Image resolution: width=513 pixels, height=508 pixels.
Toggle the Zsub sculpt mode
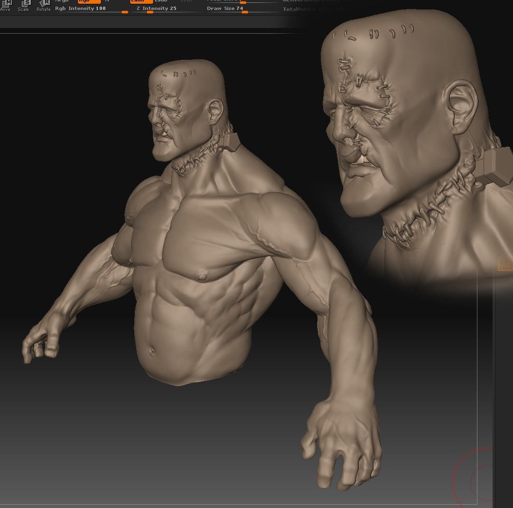(161, 1)
